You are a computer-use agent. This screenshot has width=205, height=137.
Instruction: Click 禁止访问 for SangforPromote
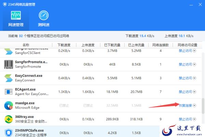[185, 64]
